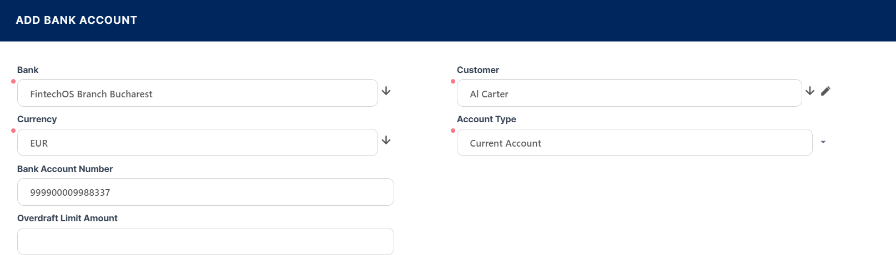This screenshot has width=896, height=255.
Task: Click the Bank field showing FintechOS Branch Bucharest
Action: pyautogui.click(x=197, y=93)
